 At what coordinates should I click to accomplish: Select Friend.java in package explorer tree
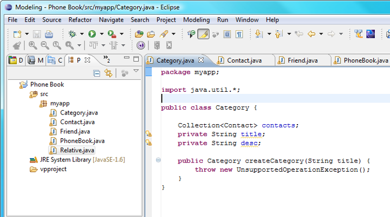coord(75,132)
